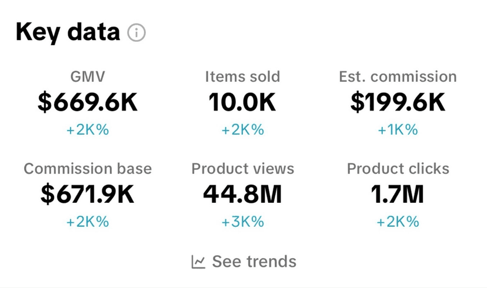Click the trend chart icon
Viewport: 487px width, 288px height.
coord(199,262)
